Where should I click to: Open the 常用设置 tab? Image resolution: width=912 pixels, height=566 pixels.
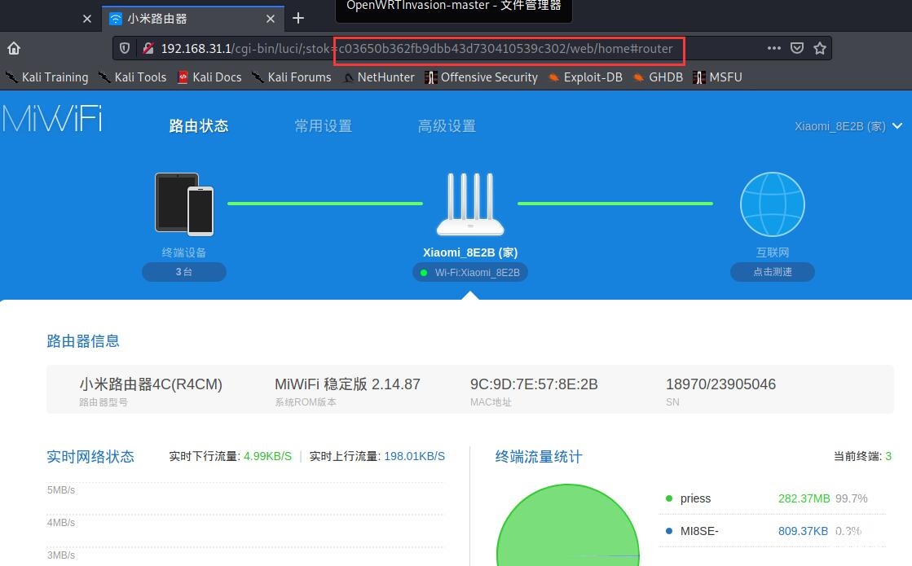[x=323, y=126]
